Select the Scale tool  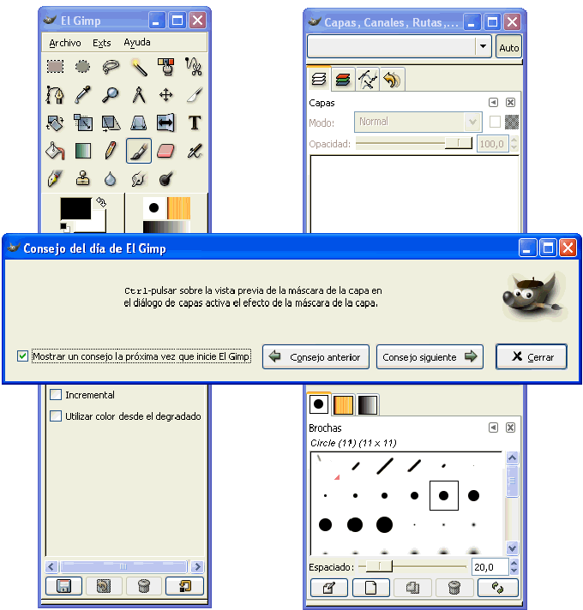[82, 123]
